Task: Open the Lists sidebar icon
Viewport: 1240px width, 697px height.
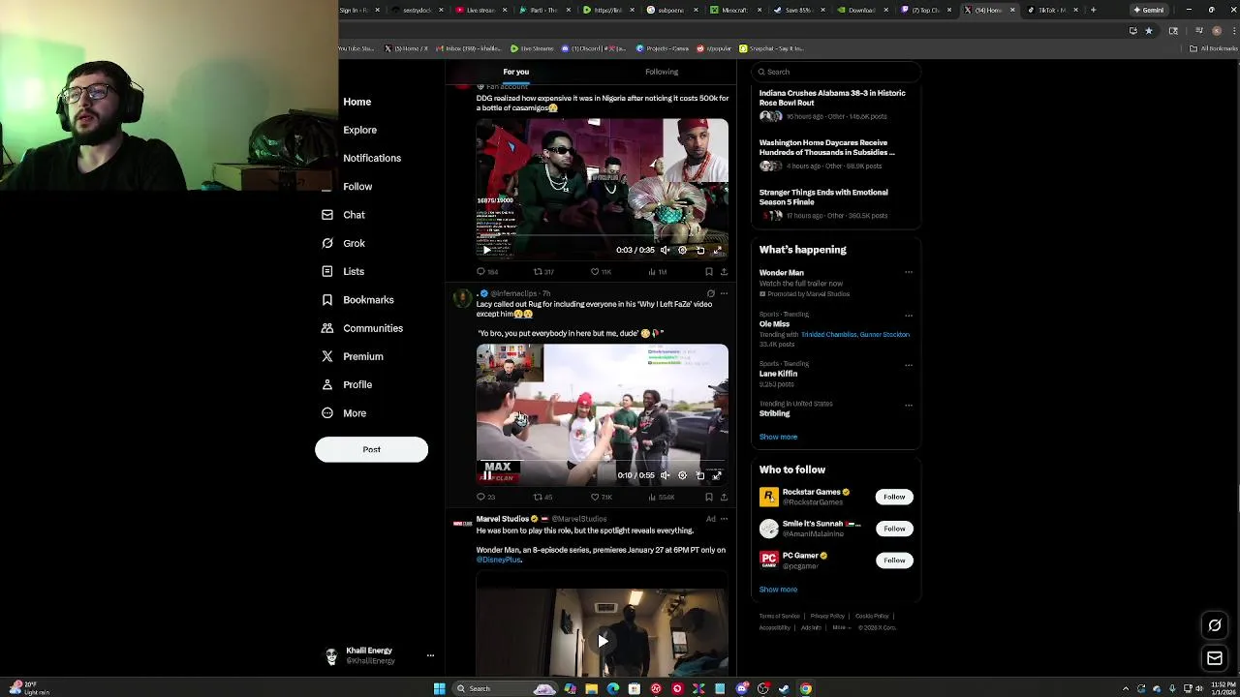Action: (327, 271)
